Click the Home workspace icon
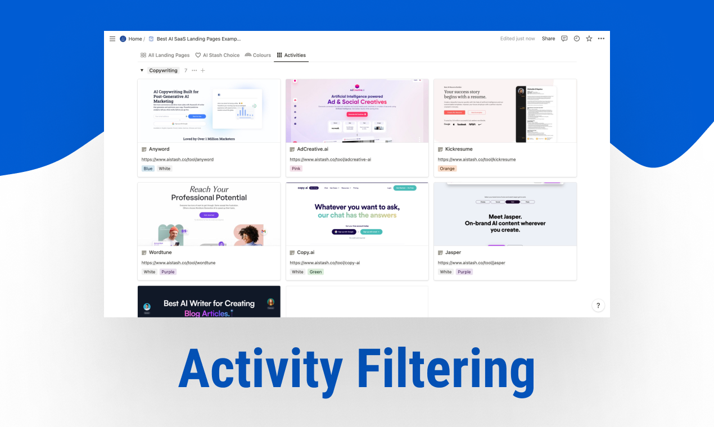 click(123, 39)
